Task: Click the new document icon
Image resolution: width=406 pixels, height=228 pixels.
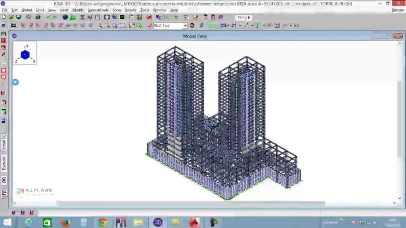Action: 4,17
